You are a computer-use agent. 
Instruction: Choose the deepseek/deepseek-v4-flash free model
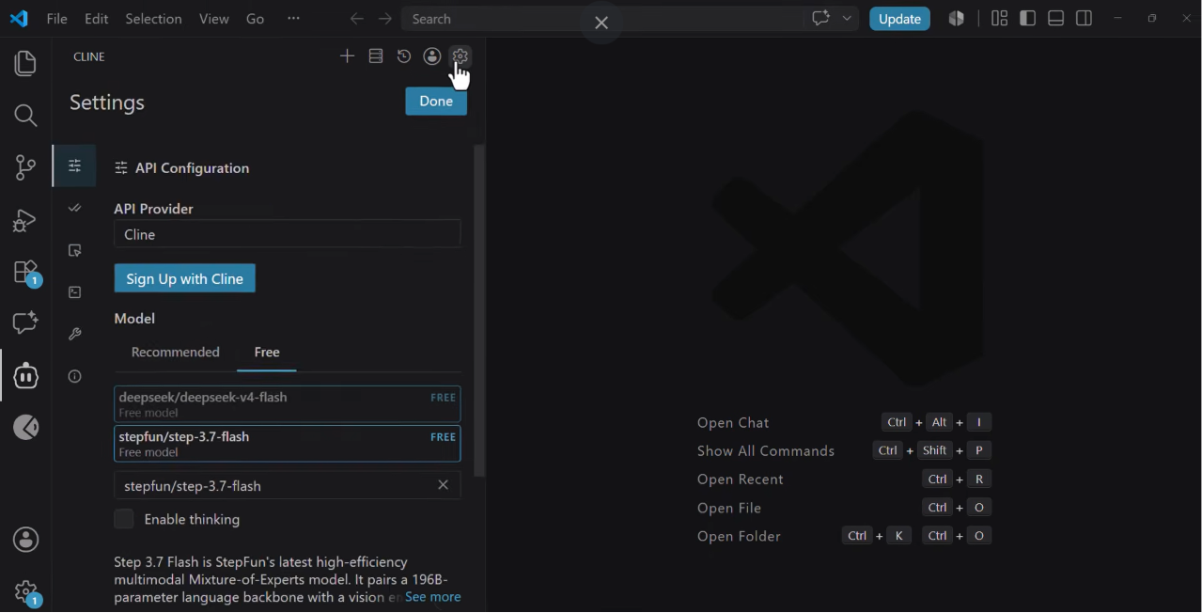point(288,404)
